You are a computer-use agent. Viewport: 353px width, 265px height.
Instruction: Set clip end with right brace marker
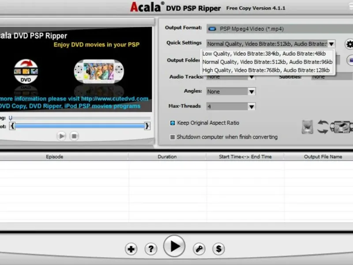click(147, 126)
